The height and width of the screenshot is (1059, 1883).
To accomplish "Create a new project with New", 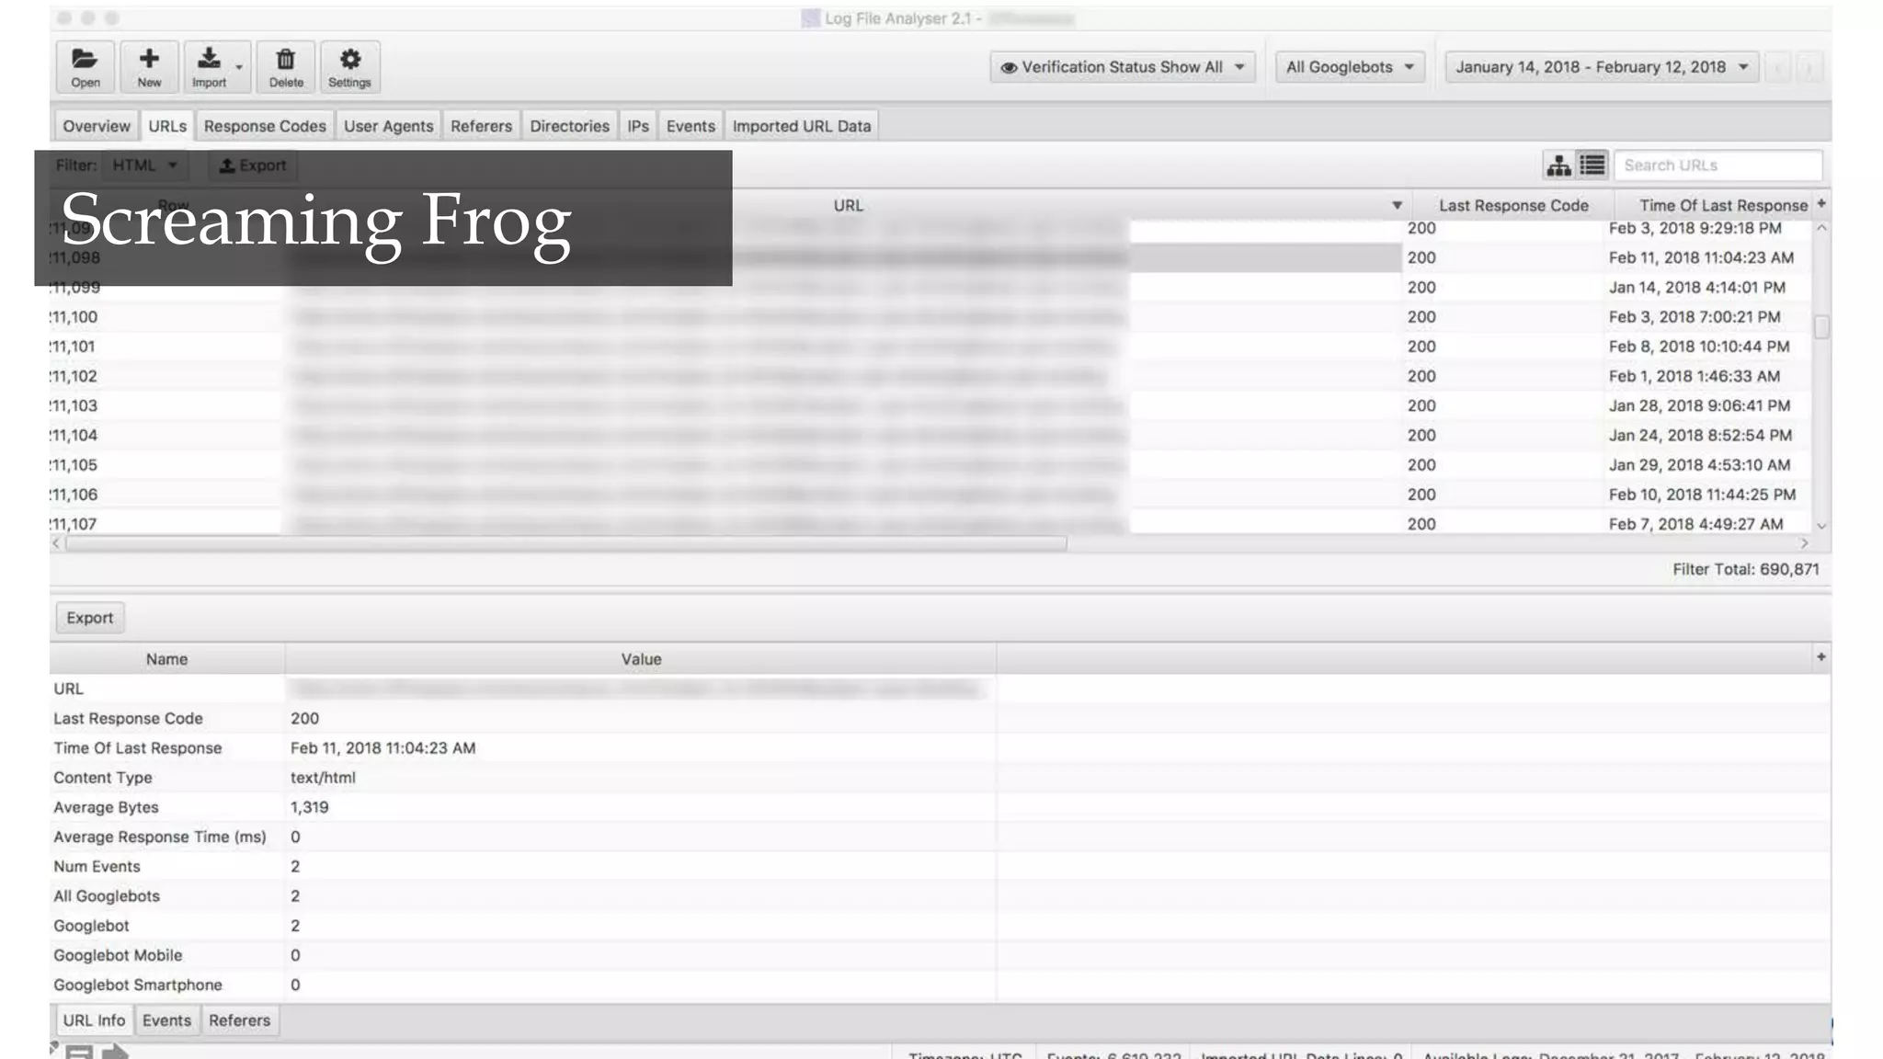I will coord(149,67).
